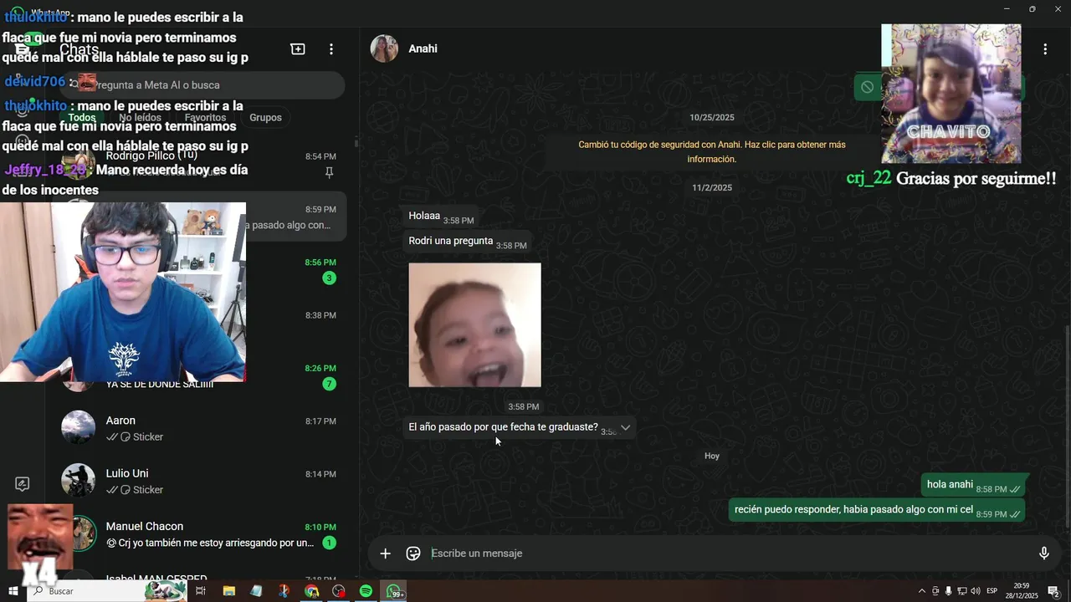Select the No leídos filter tab

coord(141,118)
